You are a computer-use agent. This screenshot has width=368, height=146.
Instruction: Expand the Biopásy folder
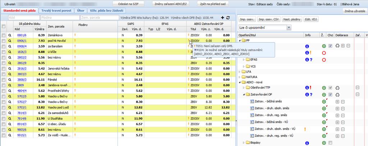(x=244, y=143)
